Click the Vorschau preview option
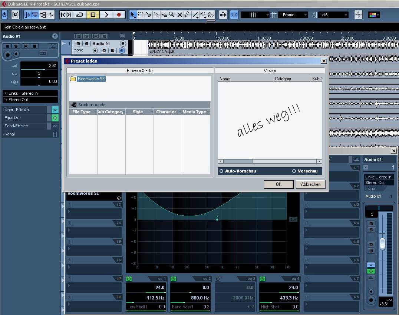Screen dimensions: 399x315 pyautogui.click(x=305, y=171)
